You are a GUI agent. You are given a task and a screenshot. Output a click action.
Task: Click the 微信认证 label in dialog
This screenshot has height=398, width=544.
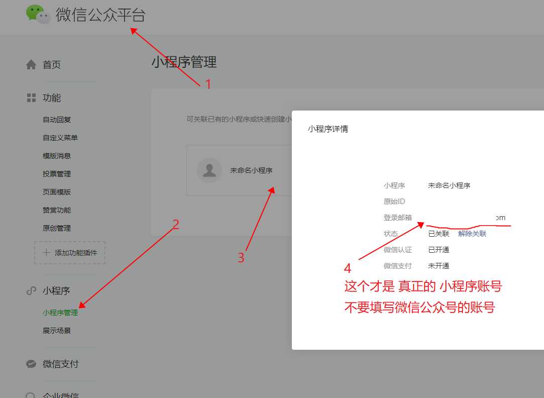coord(398,250)
